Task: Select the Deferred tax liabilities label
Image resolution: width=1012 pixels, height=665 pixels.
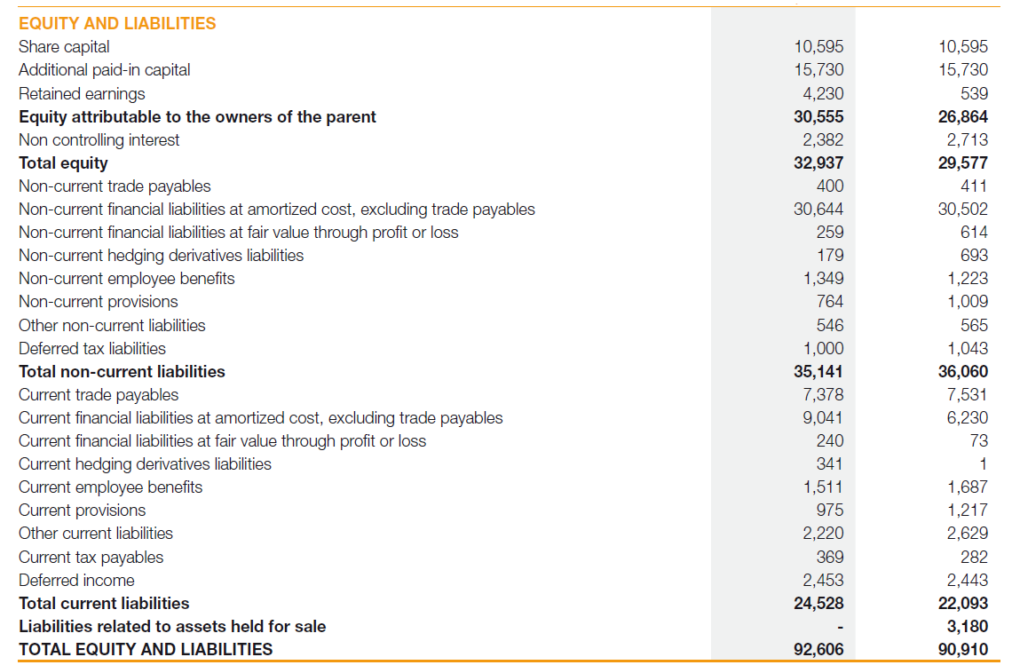Action: point(92,349)
